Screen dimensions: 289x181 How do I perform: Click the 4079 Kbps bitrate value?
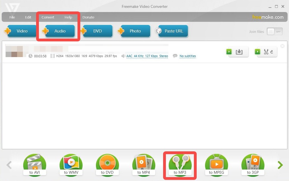click(x=96, y=56)
